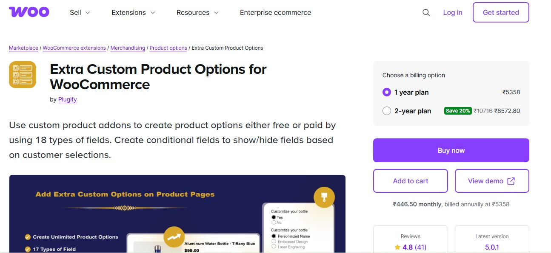Click the yellow pin icon in the banner
Screen dimensions: 551x253
coord(324,197)
